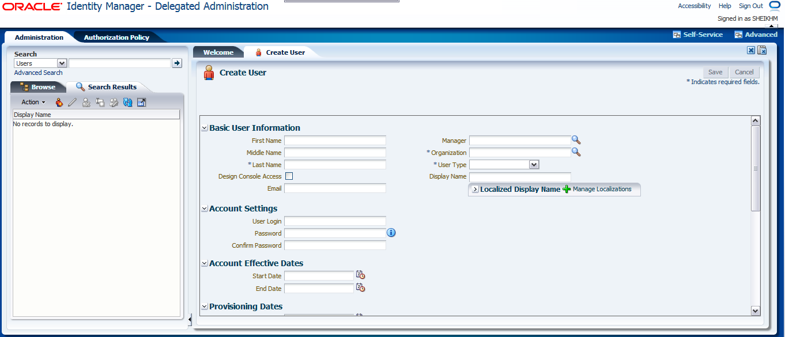The height and width of the screenshot is (337, 785).
Task: Open the Advanced Search link
Action: tap(38, 73)
